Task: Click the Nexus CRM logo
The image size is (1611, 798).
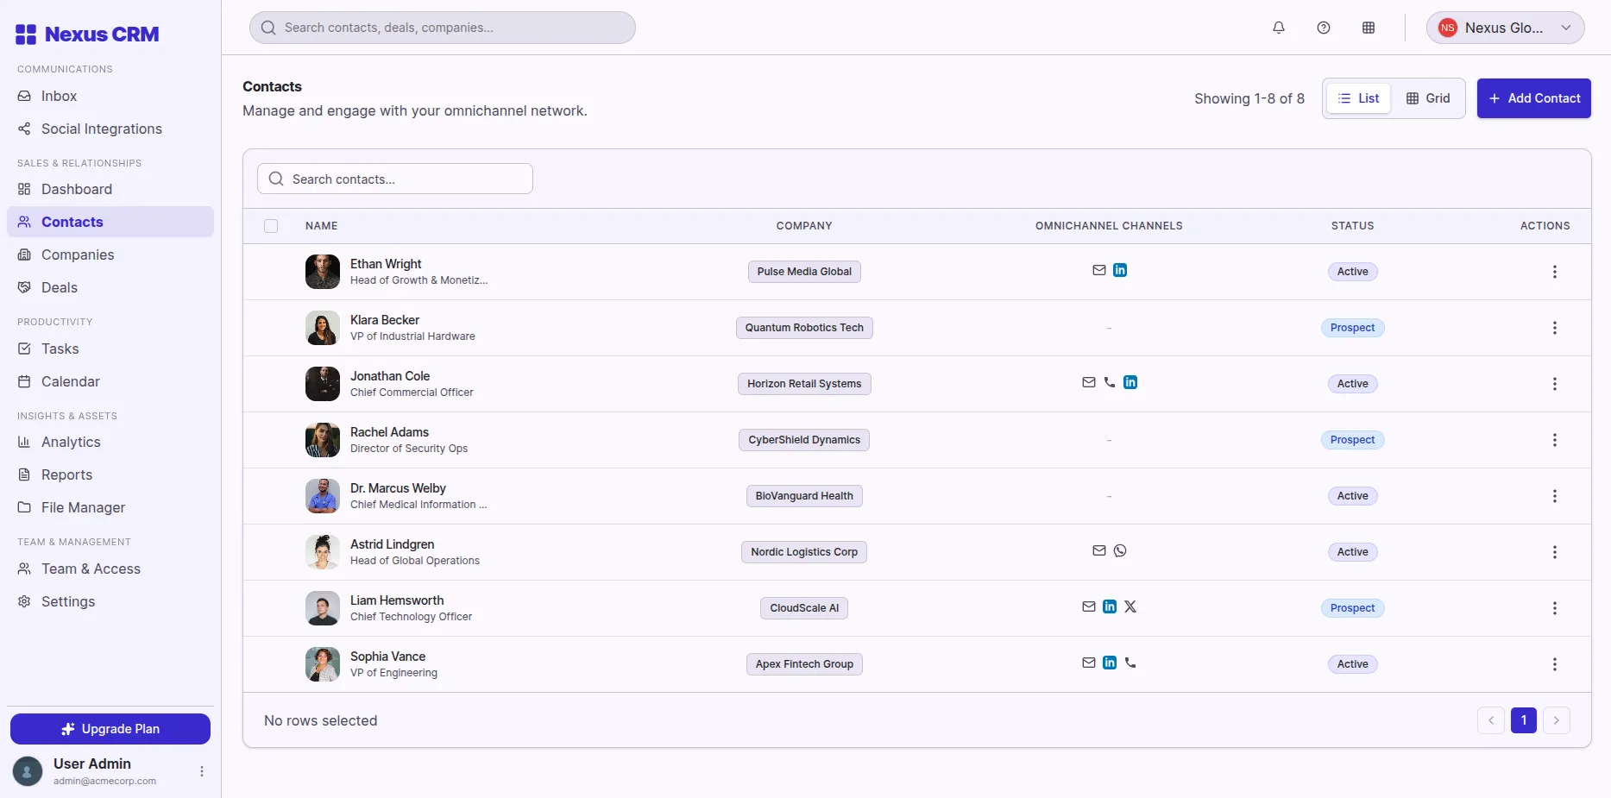Action: pyautogui.click(x=87, y=35)
